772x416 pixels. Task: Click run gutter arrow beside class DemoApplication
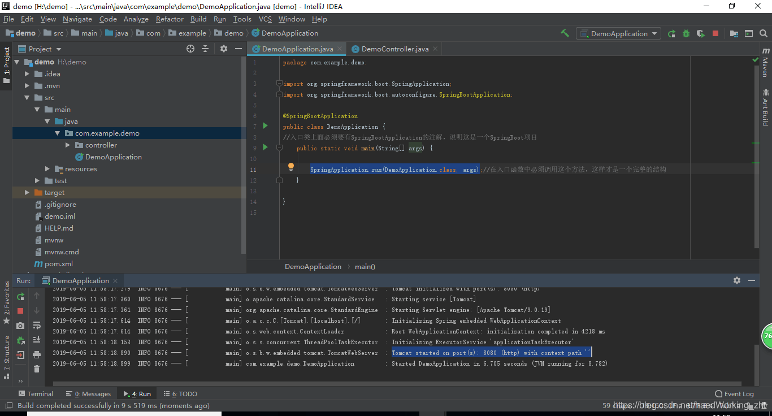[266, 126]
